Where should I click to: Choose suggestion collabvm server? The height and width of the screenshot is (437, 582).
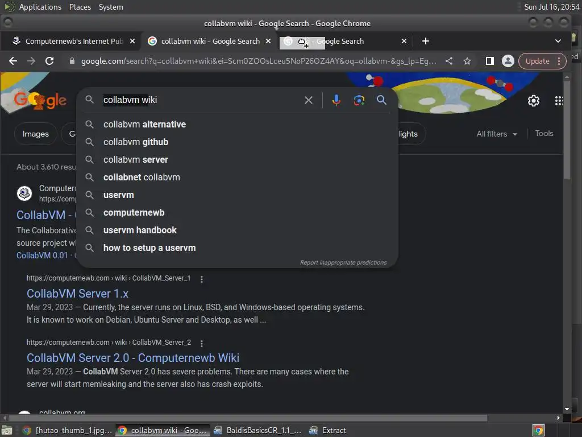[237, 159]
